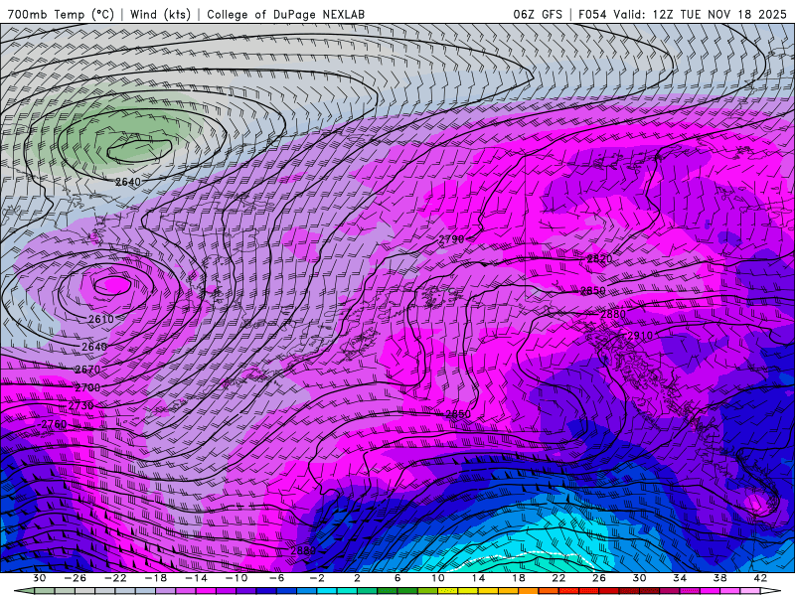Click the 2820 contour height label
This screenshot has height=596, width=795.
click(600, 259)
